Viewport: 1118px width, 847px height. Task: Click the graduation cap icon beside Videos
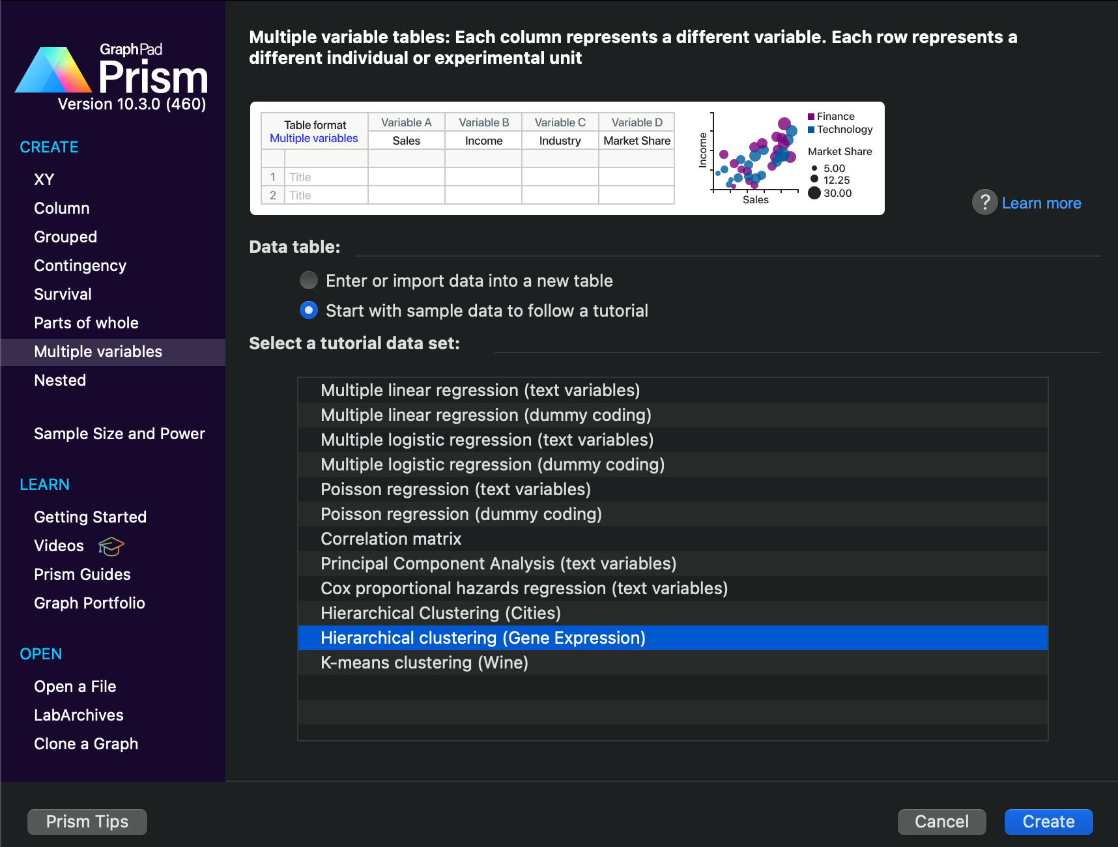[x=111, y=546]
